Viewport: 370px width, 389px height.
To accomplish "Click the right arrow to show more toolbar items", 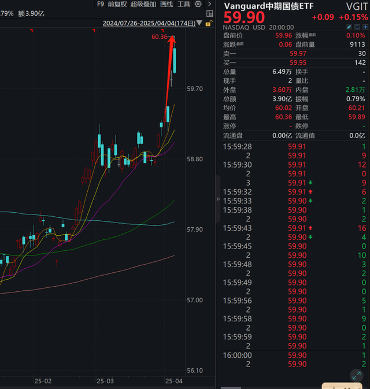I will pyautogui.click(x=209, y=4).
